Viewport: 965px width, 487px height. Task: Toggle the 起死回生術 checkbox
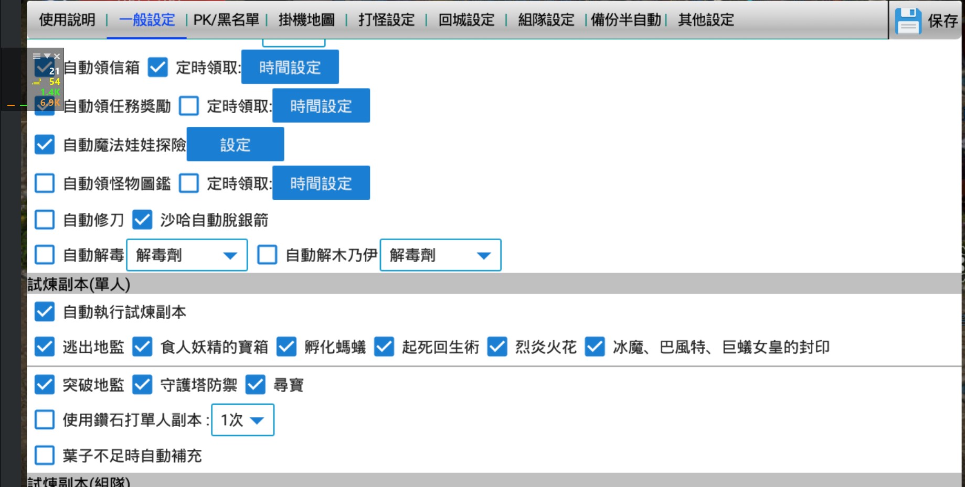384,347
